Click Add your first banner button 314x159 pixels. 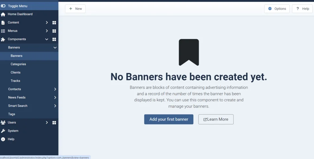(169, 119)
